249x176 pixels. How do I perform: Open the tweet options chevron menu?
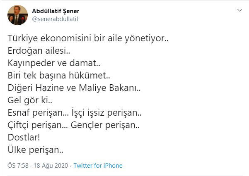point(239,10)
